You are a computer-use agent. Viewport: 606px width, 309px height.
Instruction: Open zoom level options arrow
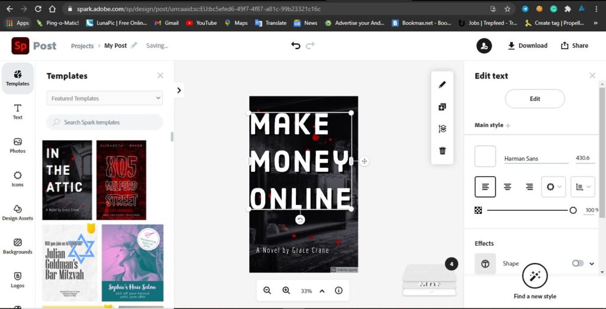(322, 291)
